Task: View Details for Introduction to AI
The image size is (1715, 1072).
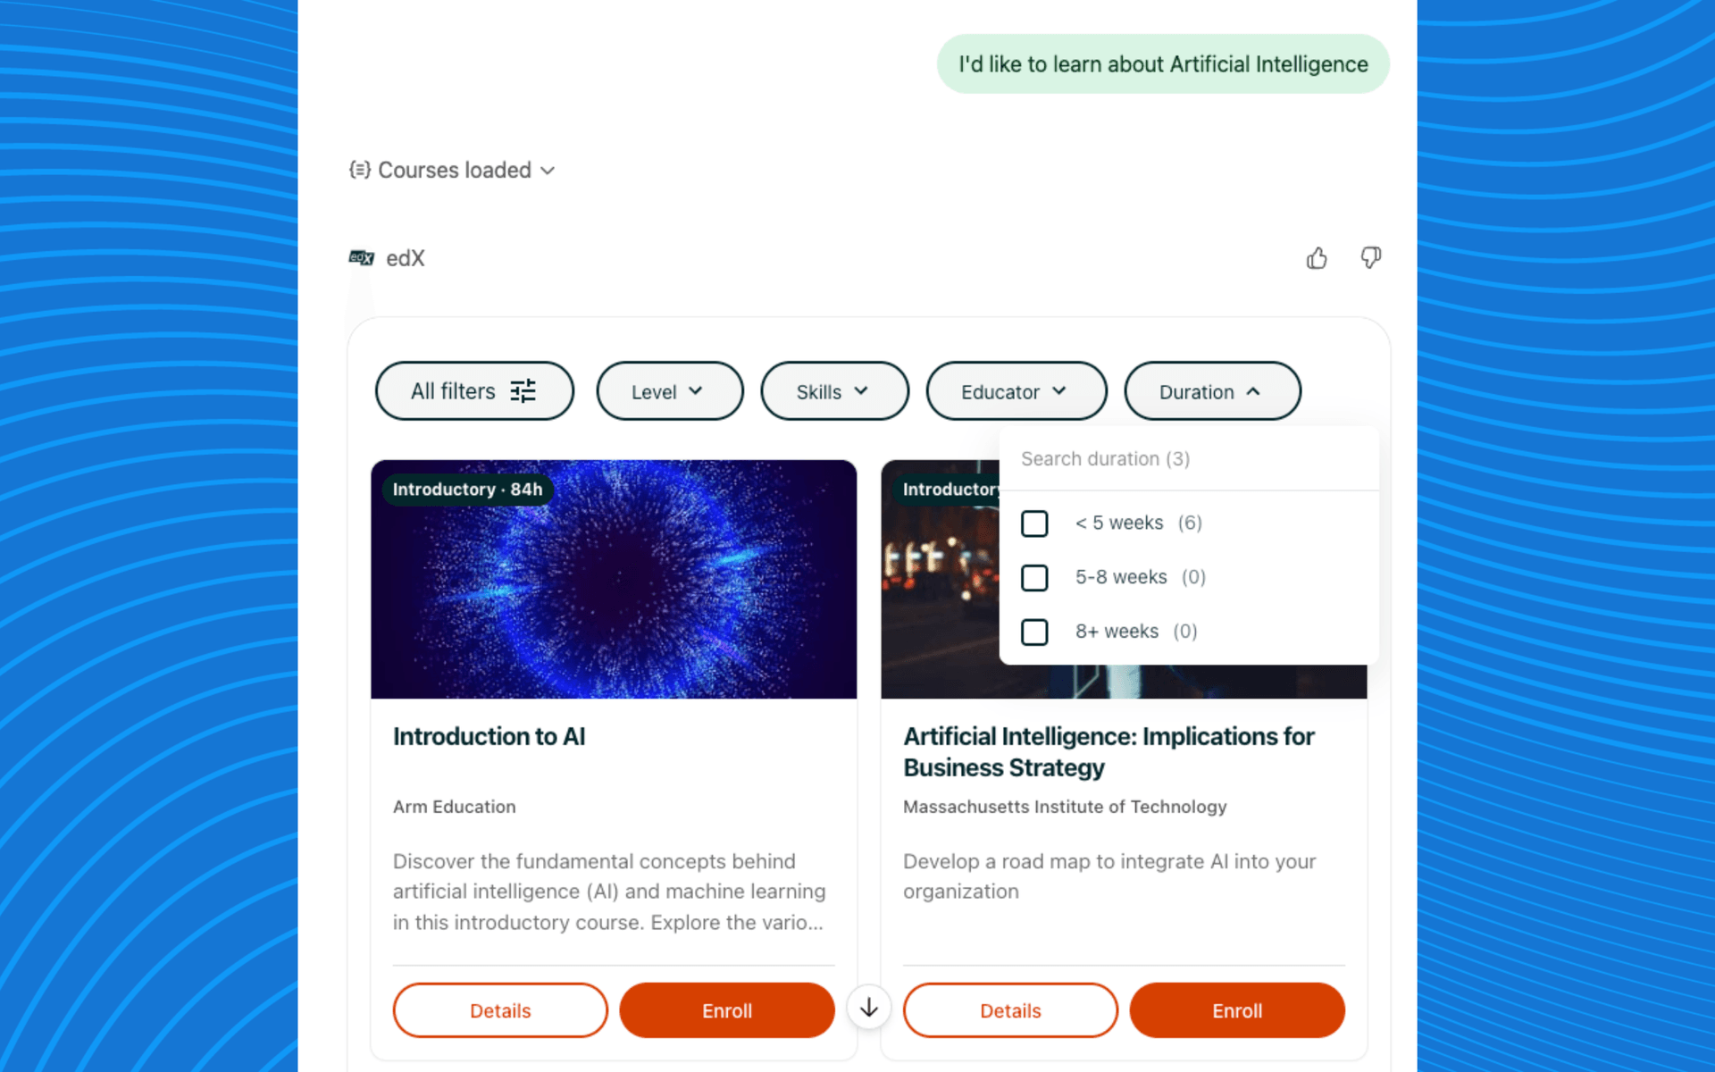Action: [x=500, y=1010]
